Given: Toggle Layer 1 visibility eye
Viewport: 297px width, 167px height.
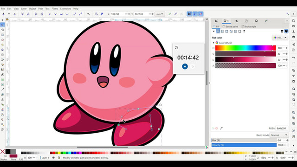Looking at the screenshot, I should (x=53, y=158).
